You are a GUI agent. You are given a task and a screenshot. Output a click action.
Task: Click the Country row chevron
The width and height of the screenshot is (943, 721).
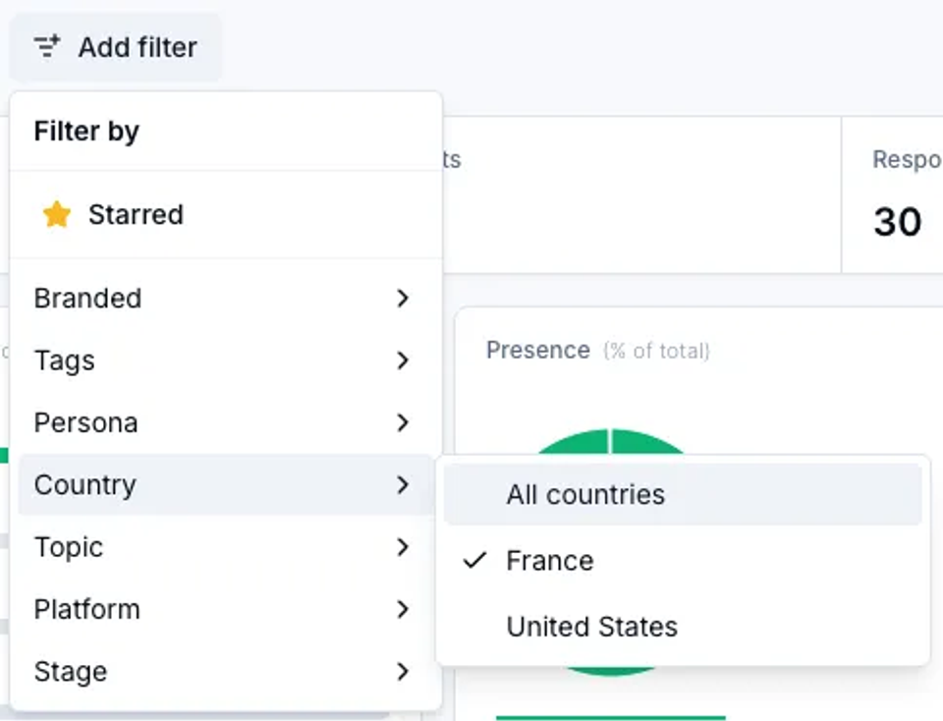[x=403, y=484]
